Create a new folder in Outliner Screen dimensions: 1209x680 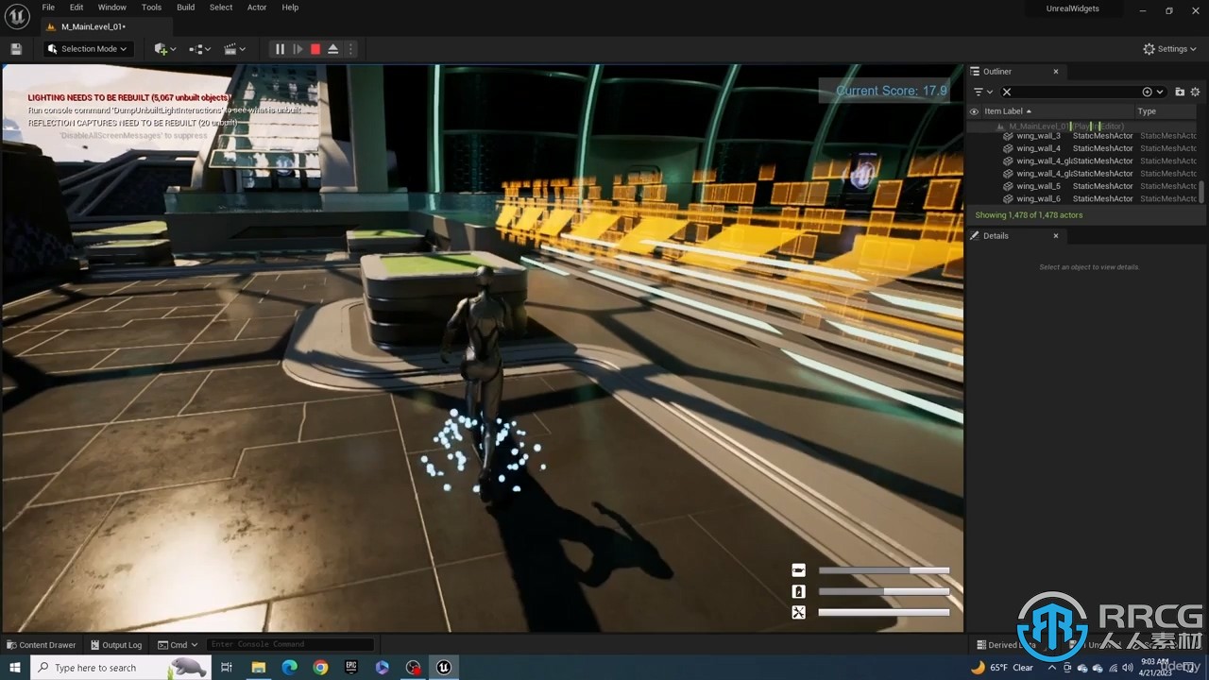point(1180,92)
